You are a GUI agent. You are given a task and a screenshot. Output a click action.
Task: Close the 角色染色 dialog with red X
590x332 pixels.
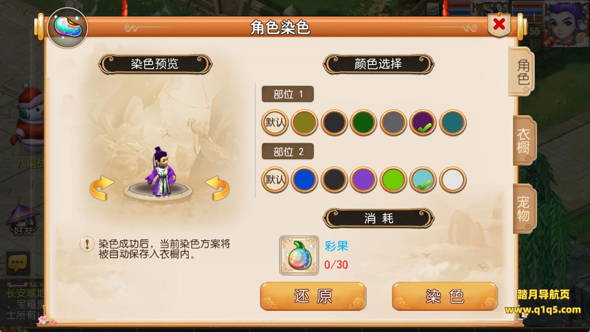499,25
